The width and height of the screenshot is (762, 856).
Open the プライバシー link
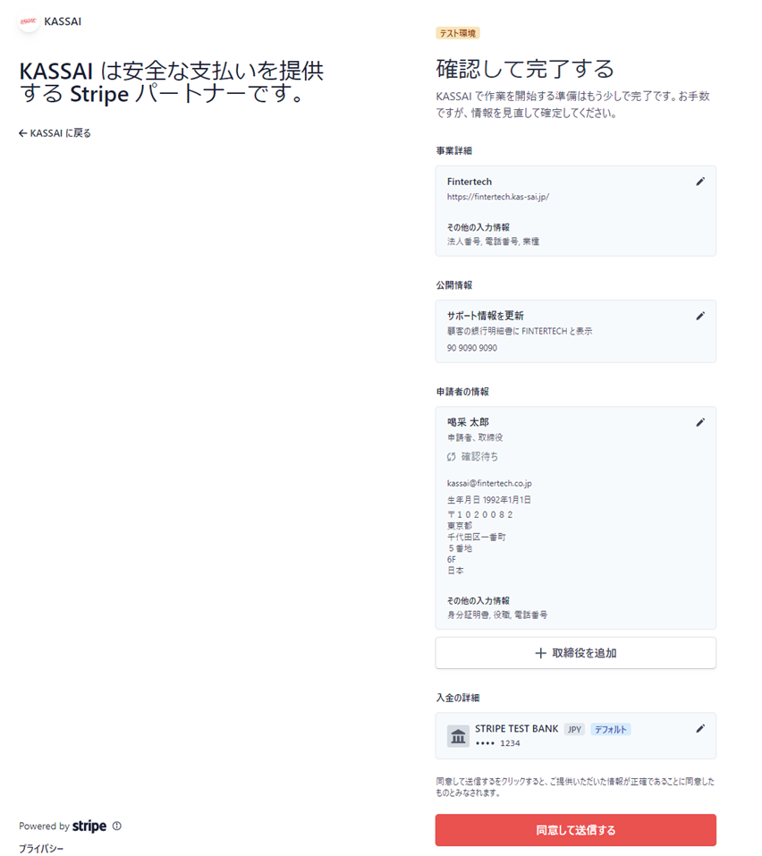tap(41, 849)
